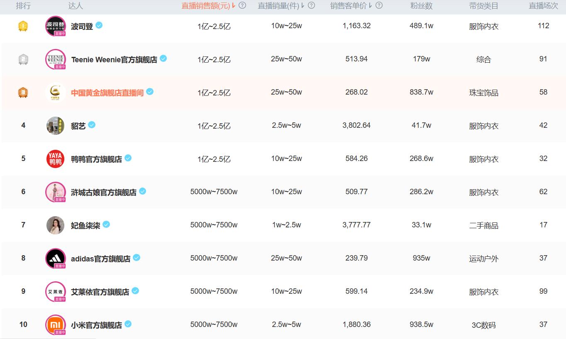Image resolution: width=566 pixels, height=339 pixels.
Task: Open the 貂艺 avatar
Action: (x=56, y=126)
